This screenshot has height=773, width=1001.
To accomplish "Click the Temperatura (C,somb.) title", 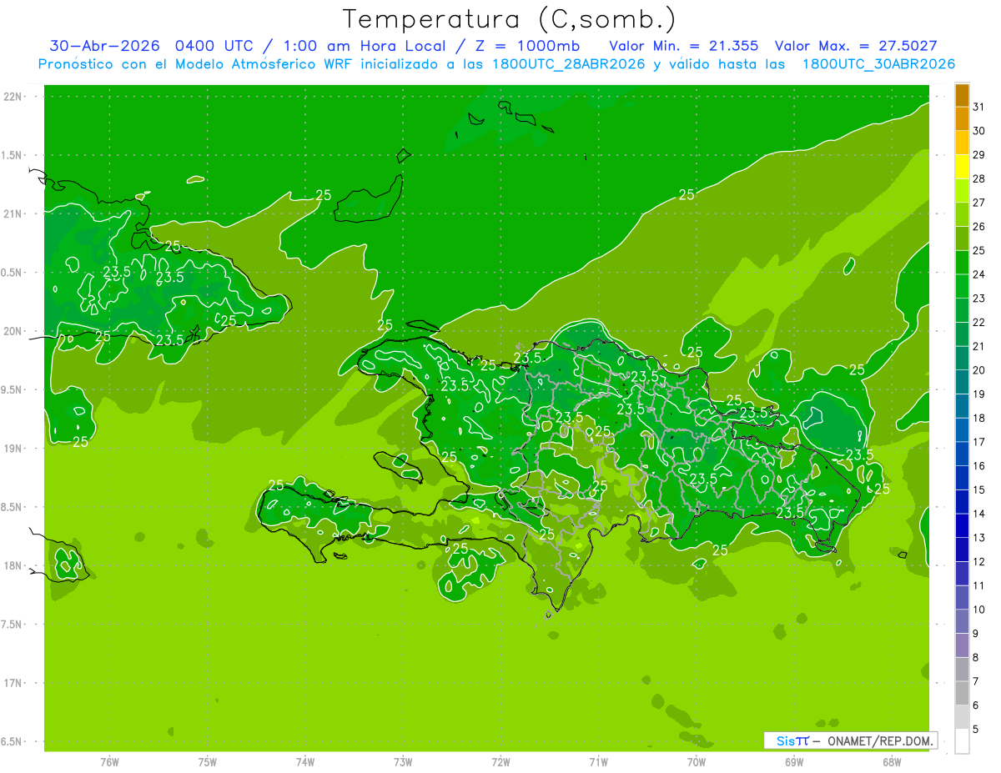I will pyautogui.click(x=510, y=18).
